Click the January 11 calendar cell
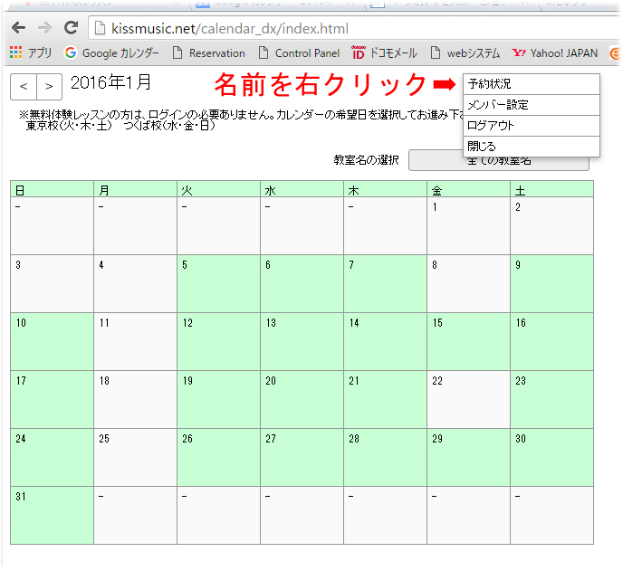Image resolution: width=623 pixels, height=571 pixels. [135, 341]
